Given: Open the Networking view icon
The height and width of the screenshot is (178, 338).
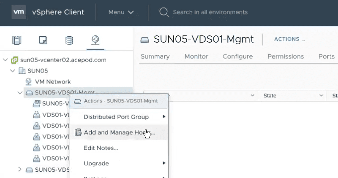Looking at the screenshot, I should [x=95, y=40].
